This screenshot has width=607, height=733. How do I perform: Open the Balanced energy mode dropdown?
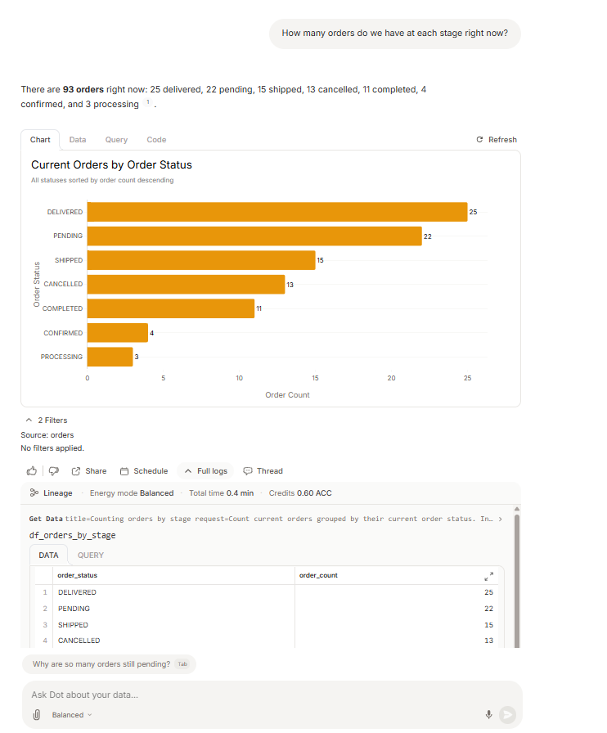pos(72,715)
